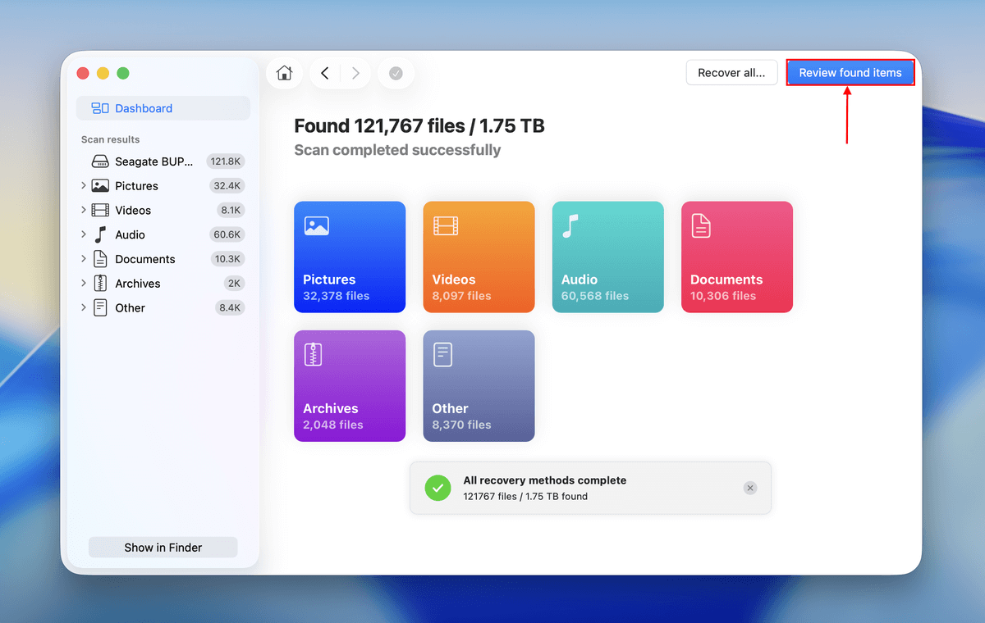This screenshot has width=985, height=623.
Task: Open the blue Pictures category tile
Action: pyautogui.click(x=350, y=257)
